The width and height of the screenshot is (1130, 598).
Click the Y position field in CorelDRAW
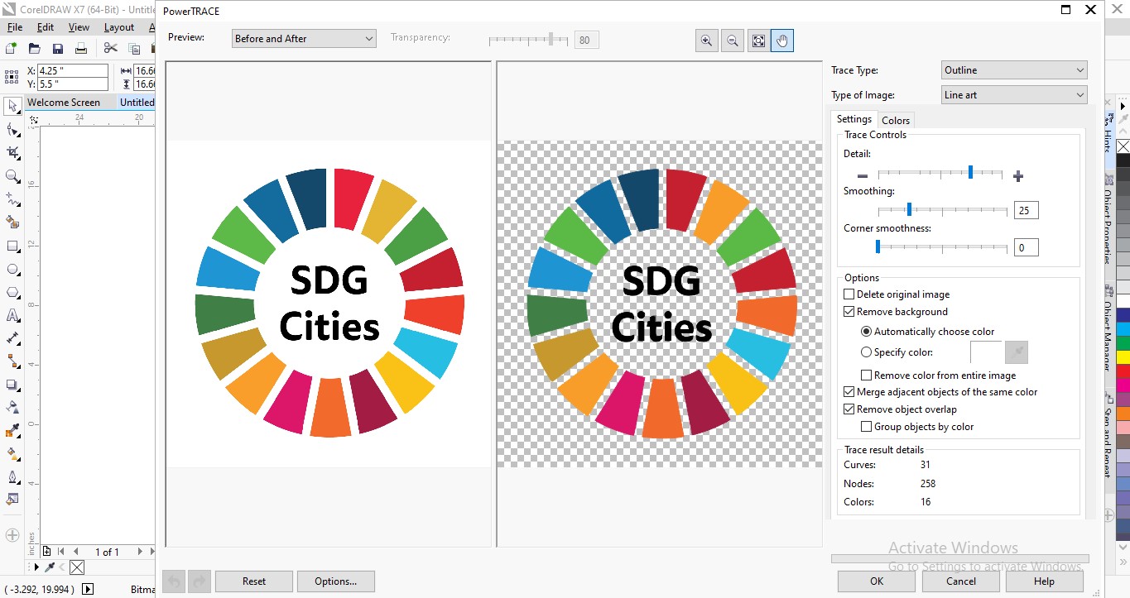pos(73,84)
